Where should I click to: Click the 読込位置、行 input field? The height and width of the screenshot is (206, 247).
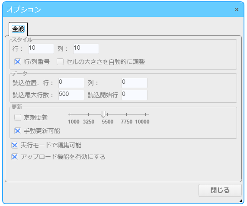[x=71, y=83]
